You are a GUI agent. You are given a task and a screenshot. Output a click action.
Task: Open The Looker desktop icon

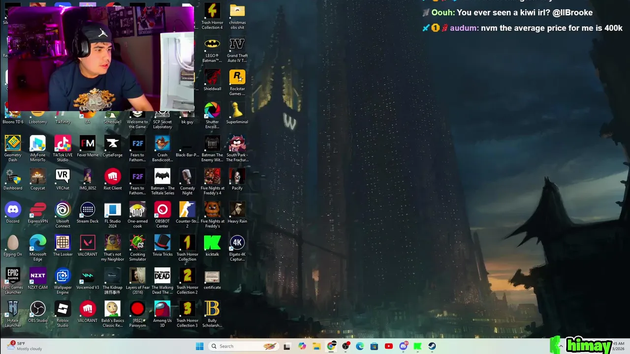(x=63, y=245)
